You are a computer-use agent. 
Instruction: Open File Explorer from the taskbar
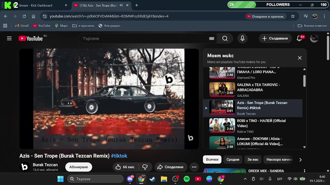click(164, 179)
